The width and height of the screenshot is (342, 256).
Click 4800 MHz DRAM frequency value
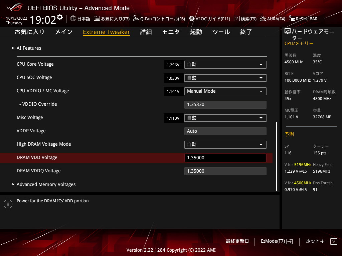(x=322, y=99)
